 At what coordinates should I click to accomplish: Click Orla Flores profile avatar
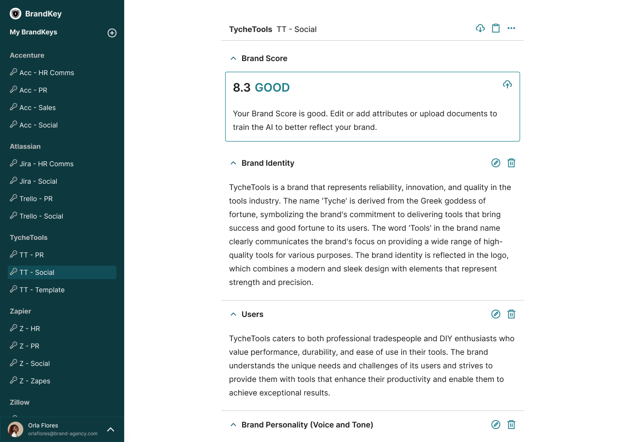[x=16, y=429]
